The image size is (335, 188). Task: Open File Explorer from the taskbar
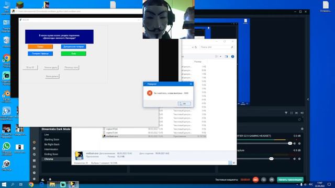click(x=52, y=184)
